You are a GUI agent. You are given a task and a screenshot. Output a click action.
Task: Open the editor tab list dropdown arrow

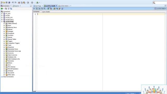coord(165,6)
